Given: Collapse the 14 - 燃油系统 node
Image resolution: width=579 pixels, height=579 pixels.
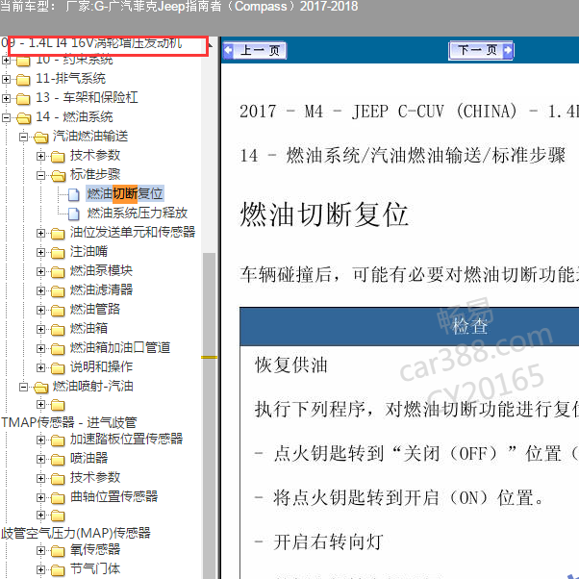Looking at the screenshot, I should pos(6,117).
